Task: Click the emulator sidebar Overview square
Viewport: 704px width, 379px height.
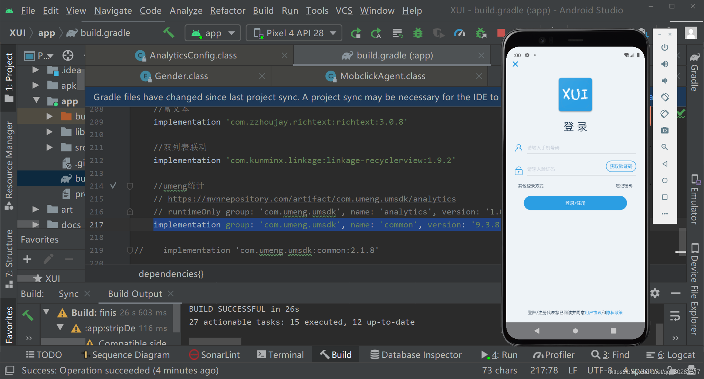Action: coord(665,197)
